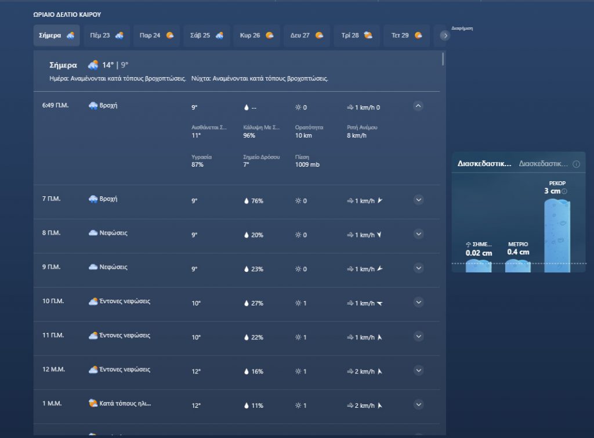
Task: Collapse the 6:49 Π.Μ. hourly details
Action: coord(418,106)
